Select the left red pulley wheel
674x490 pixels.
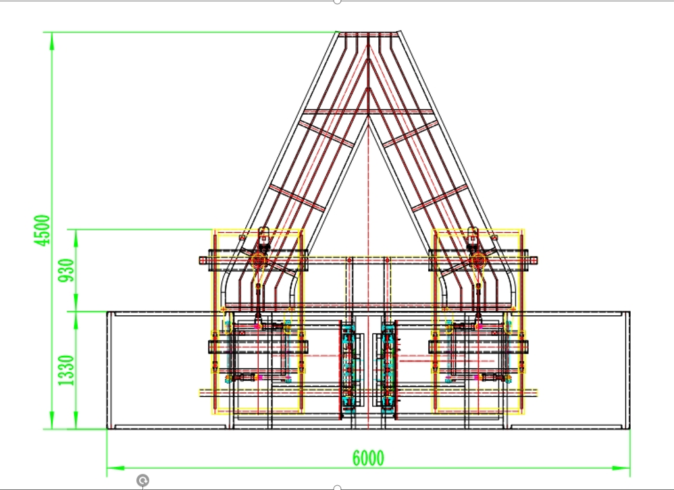(259, 260)
